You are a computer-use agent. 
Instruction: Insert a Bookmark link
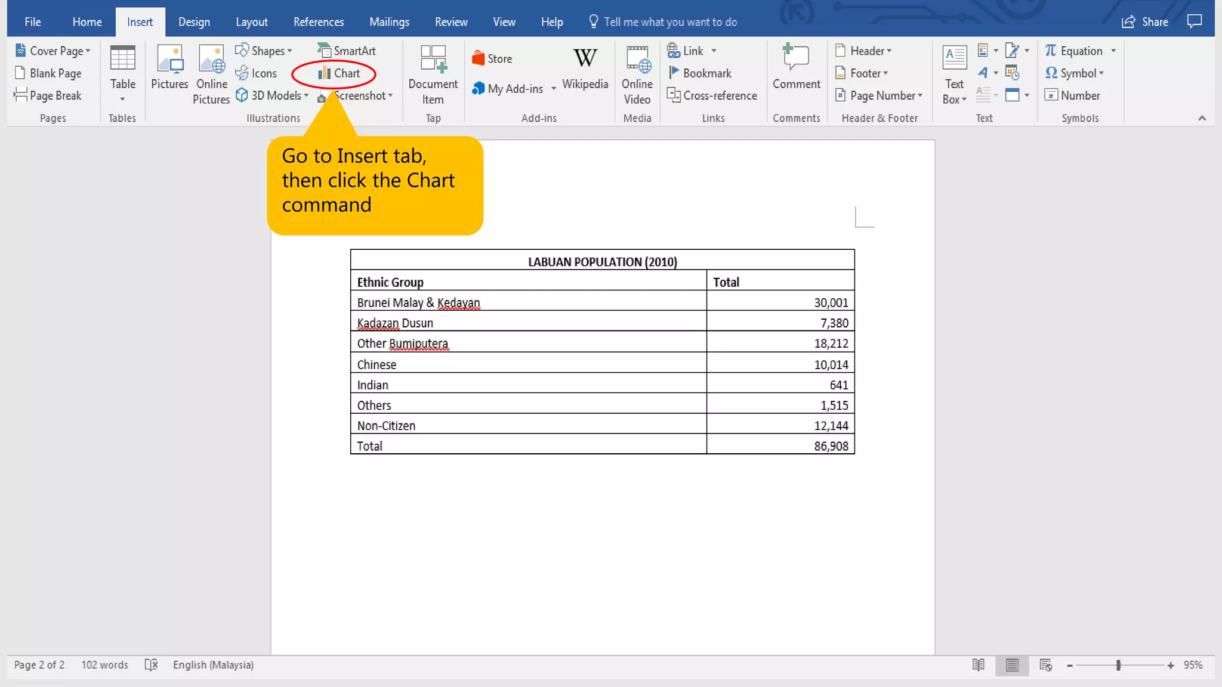coord(699,73)
